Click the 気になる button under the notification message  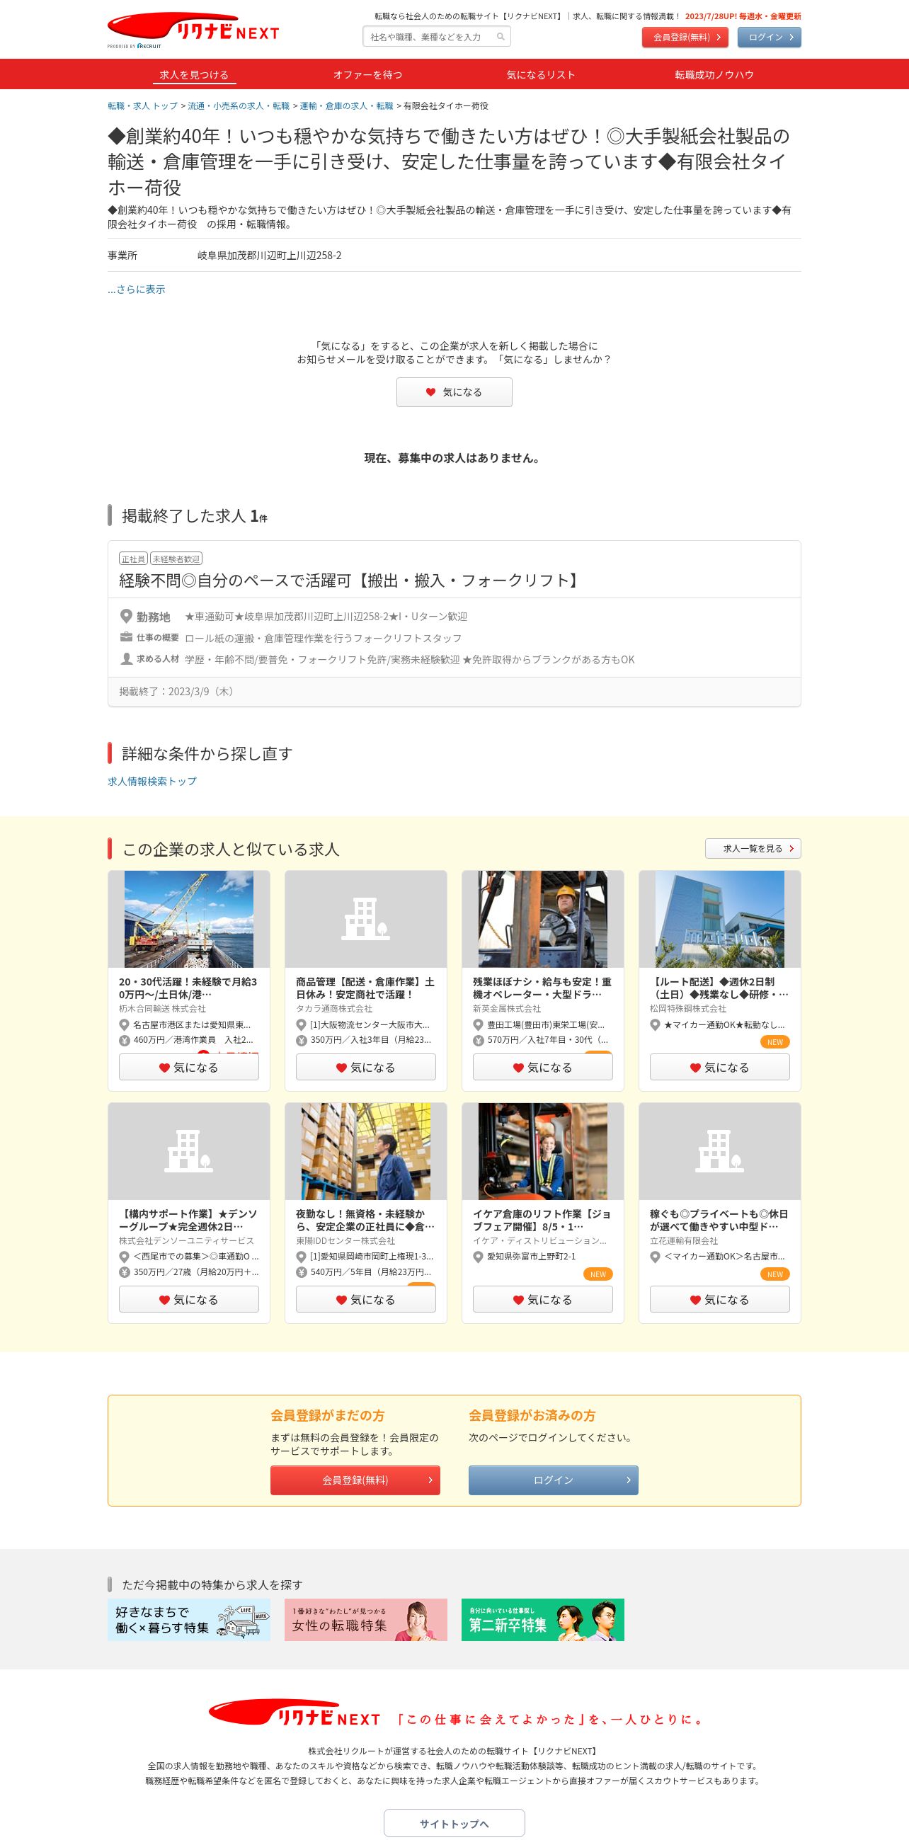point(454,392)
